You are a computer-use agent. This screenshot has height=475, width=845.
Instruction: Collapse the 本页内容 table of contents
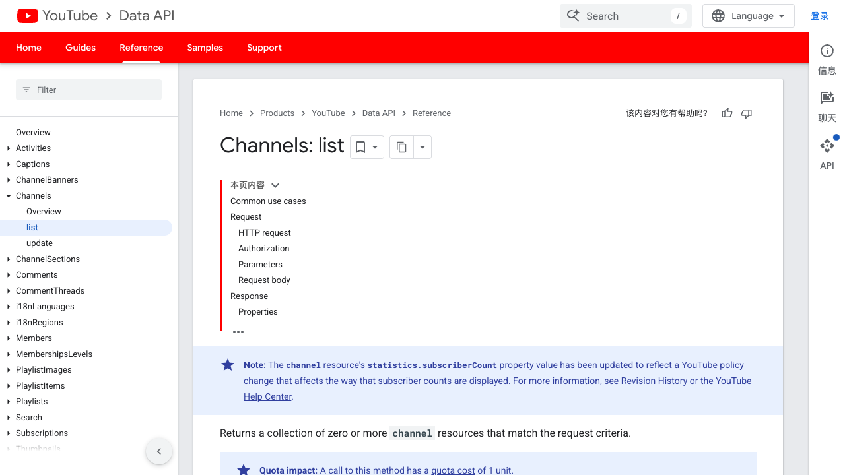(x=275, y=185)
